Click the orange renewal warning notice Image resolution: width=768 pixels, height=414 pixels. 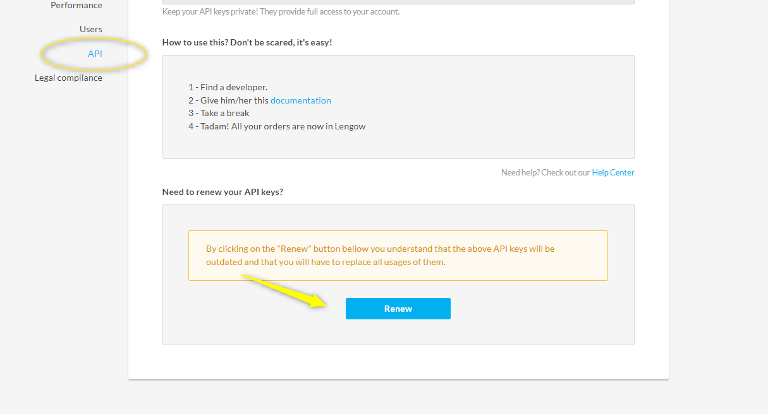coord(398,255)
